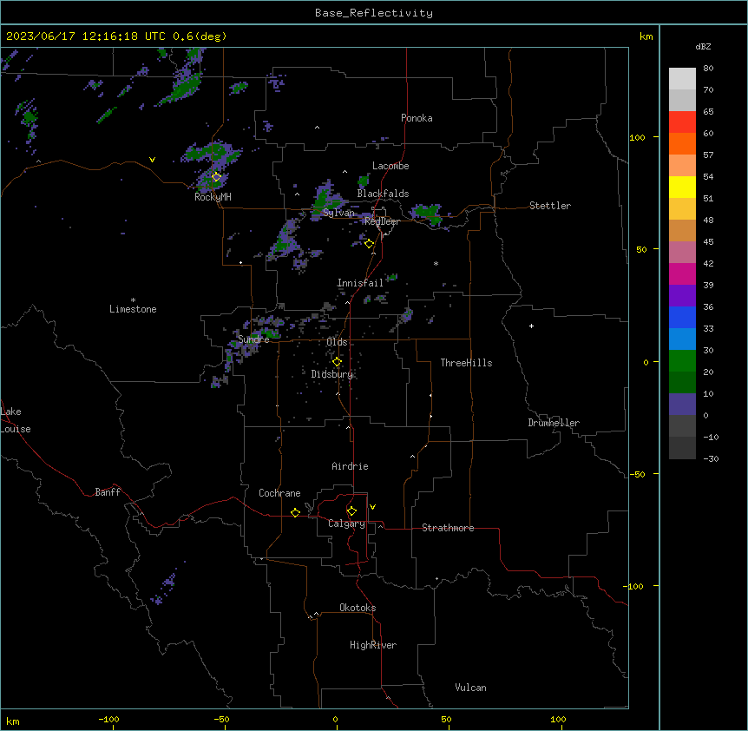Select the blue 36-33 dBZ legend swatch
The image size is (748, 731).
click(682, 317)
